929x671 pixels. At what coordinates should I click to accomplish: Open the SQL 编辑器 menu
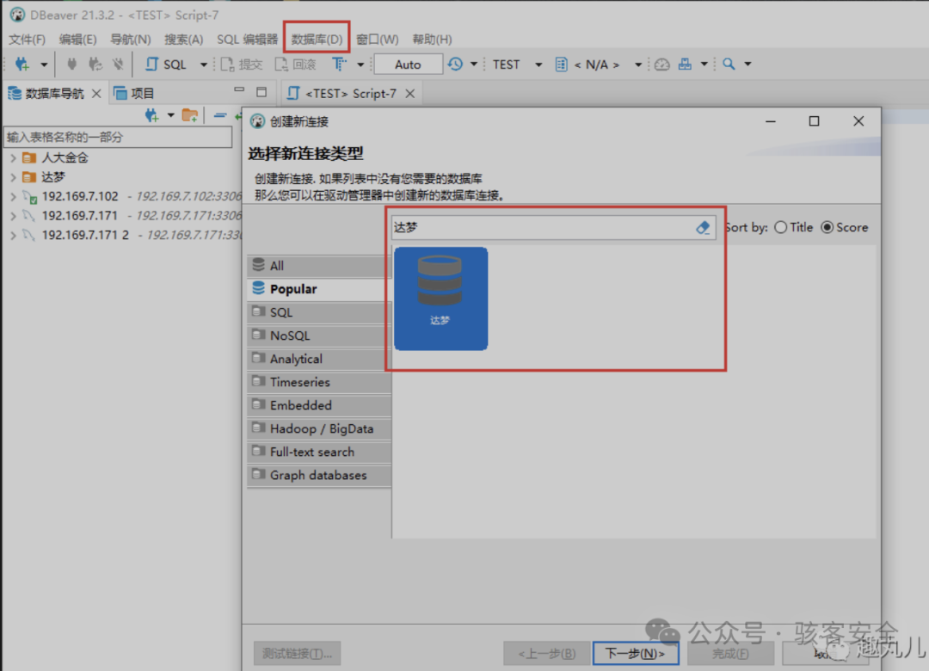pyautogui.click(x=247, y=39)
